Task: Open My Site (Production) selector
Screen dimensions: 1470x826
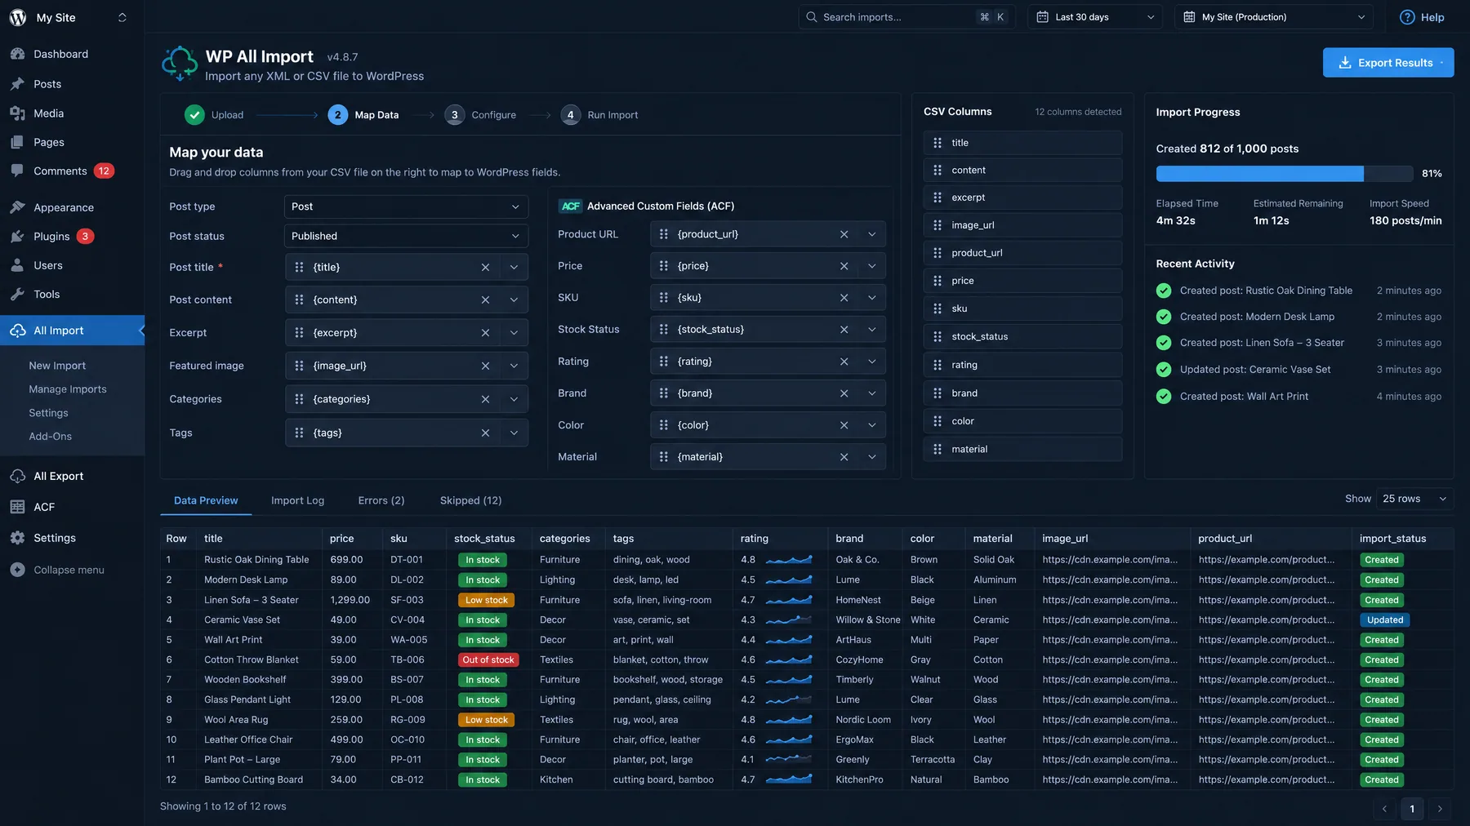Action: (1274, 17)
